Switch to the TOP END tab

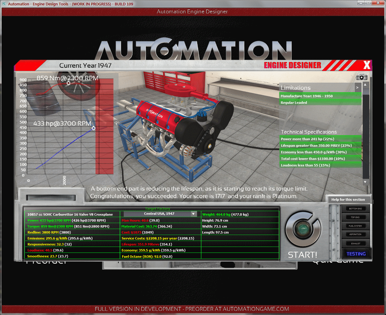point(356,217)
